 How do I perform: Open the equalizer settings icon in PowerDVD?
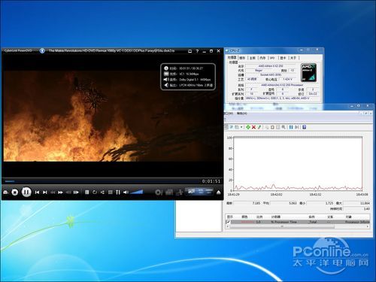118,193
